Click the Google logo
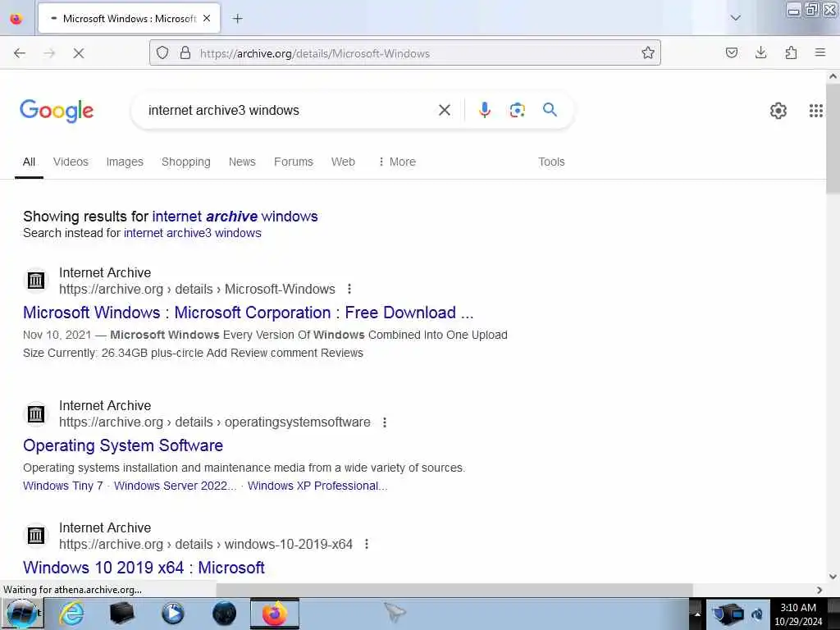This screenshot has height=630, width=840. pos(57,111)
